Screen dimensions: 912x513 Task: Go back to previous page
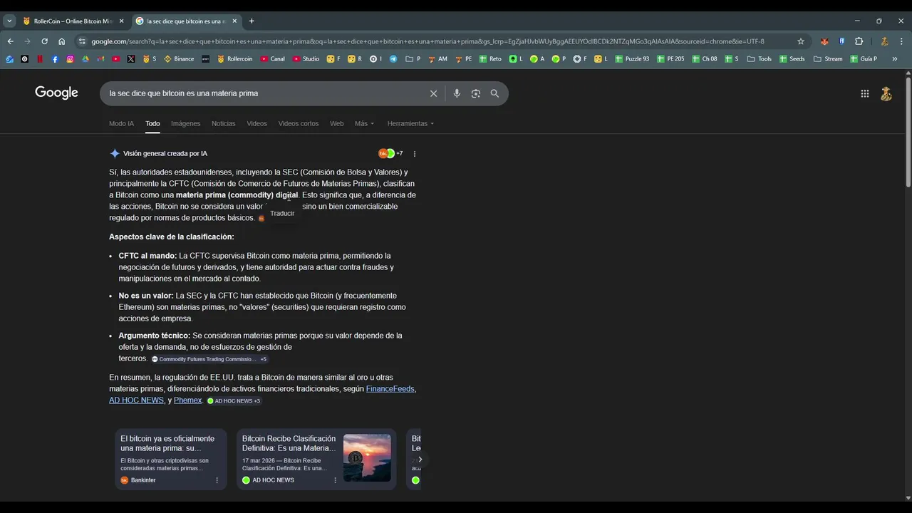(10, 41)
